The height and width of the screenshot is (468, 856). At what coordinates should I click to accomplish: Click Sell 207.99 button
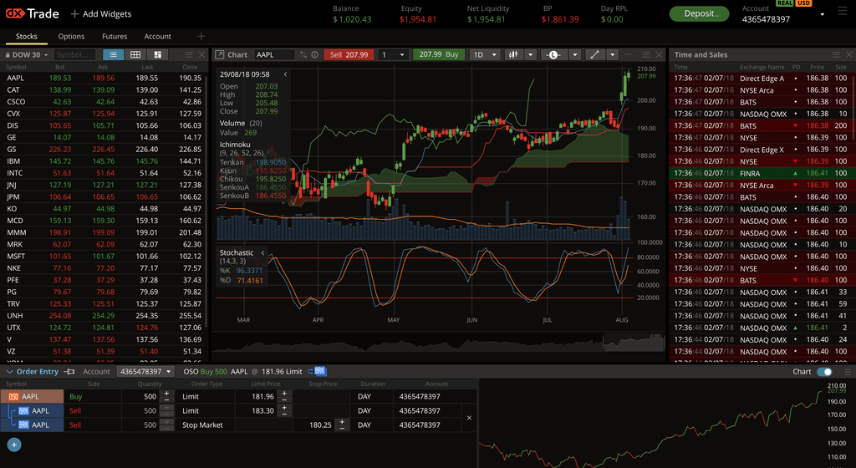click(349, 54)
